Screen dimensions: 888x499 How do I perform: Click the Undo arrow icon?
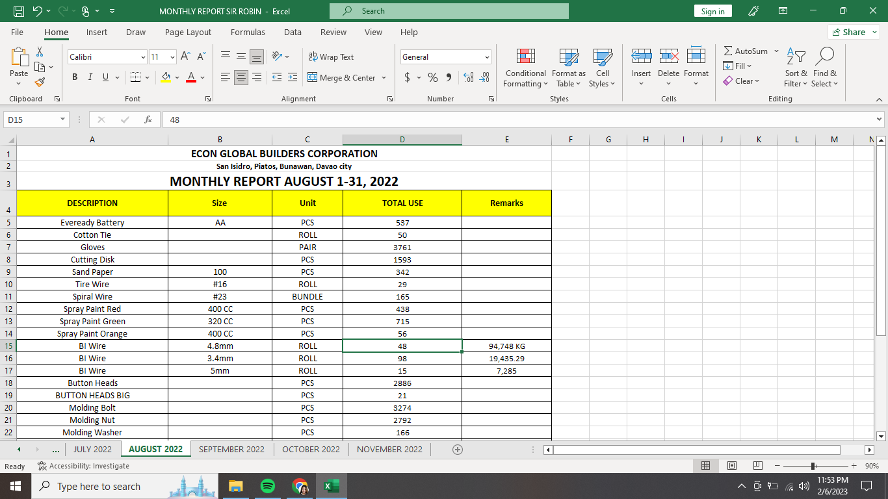click(x=37, y=11)
